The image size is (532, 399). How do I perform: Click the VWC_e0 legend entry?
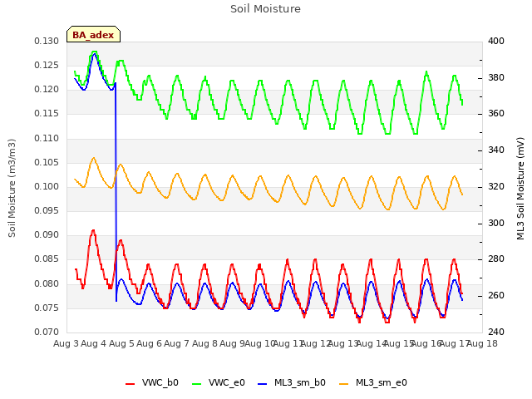[x=218, y=382]
